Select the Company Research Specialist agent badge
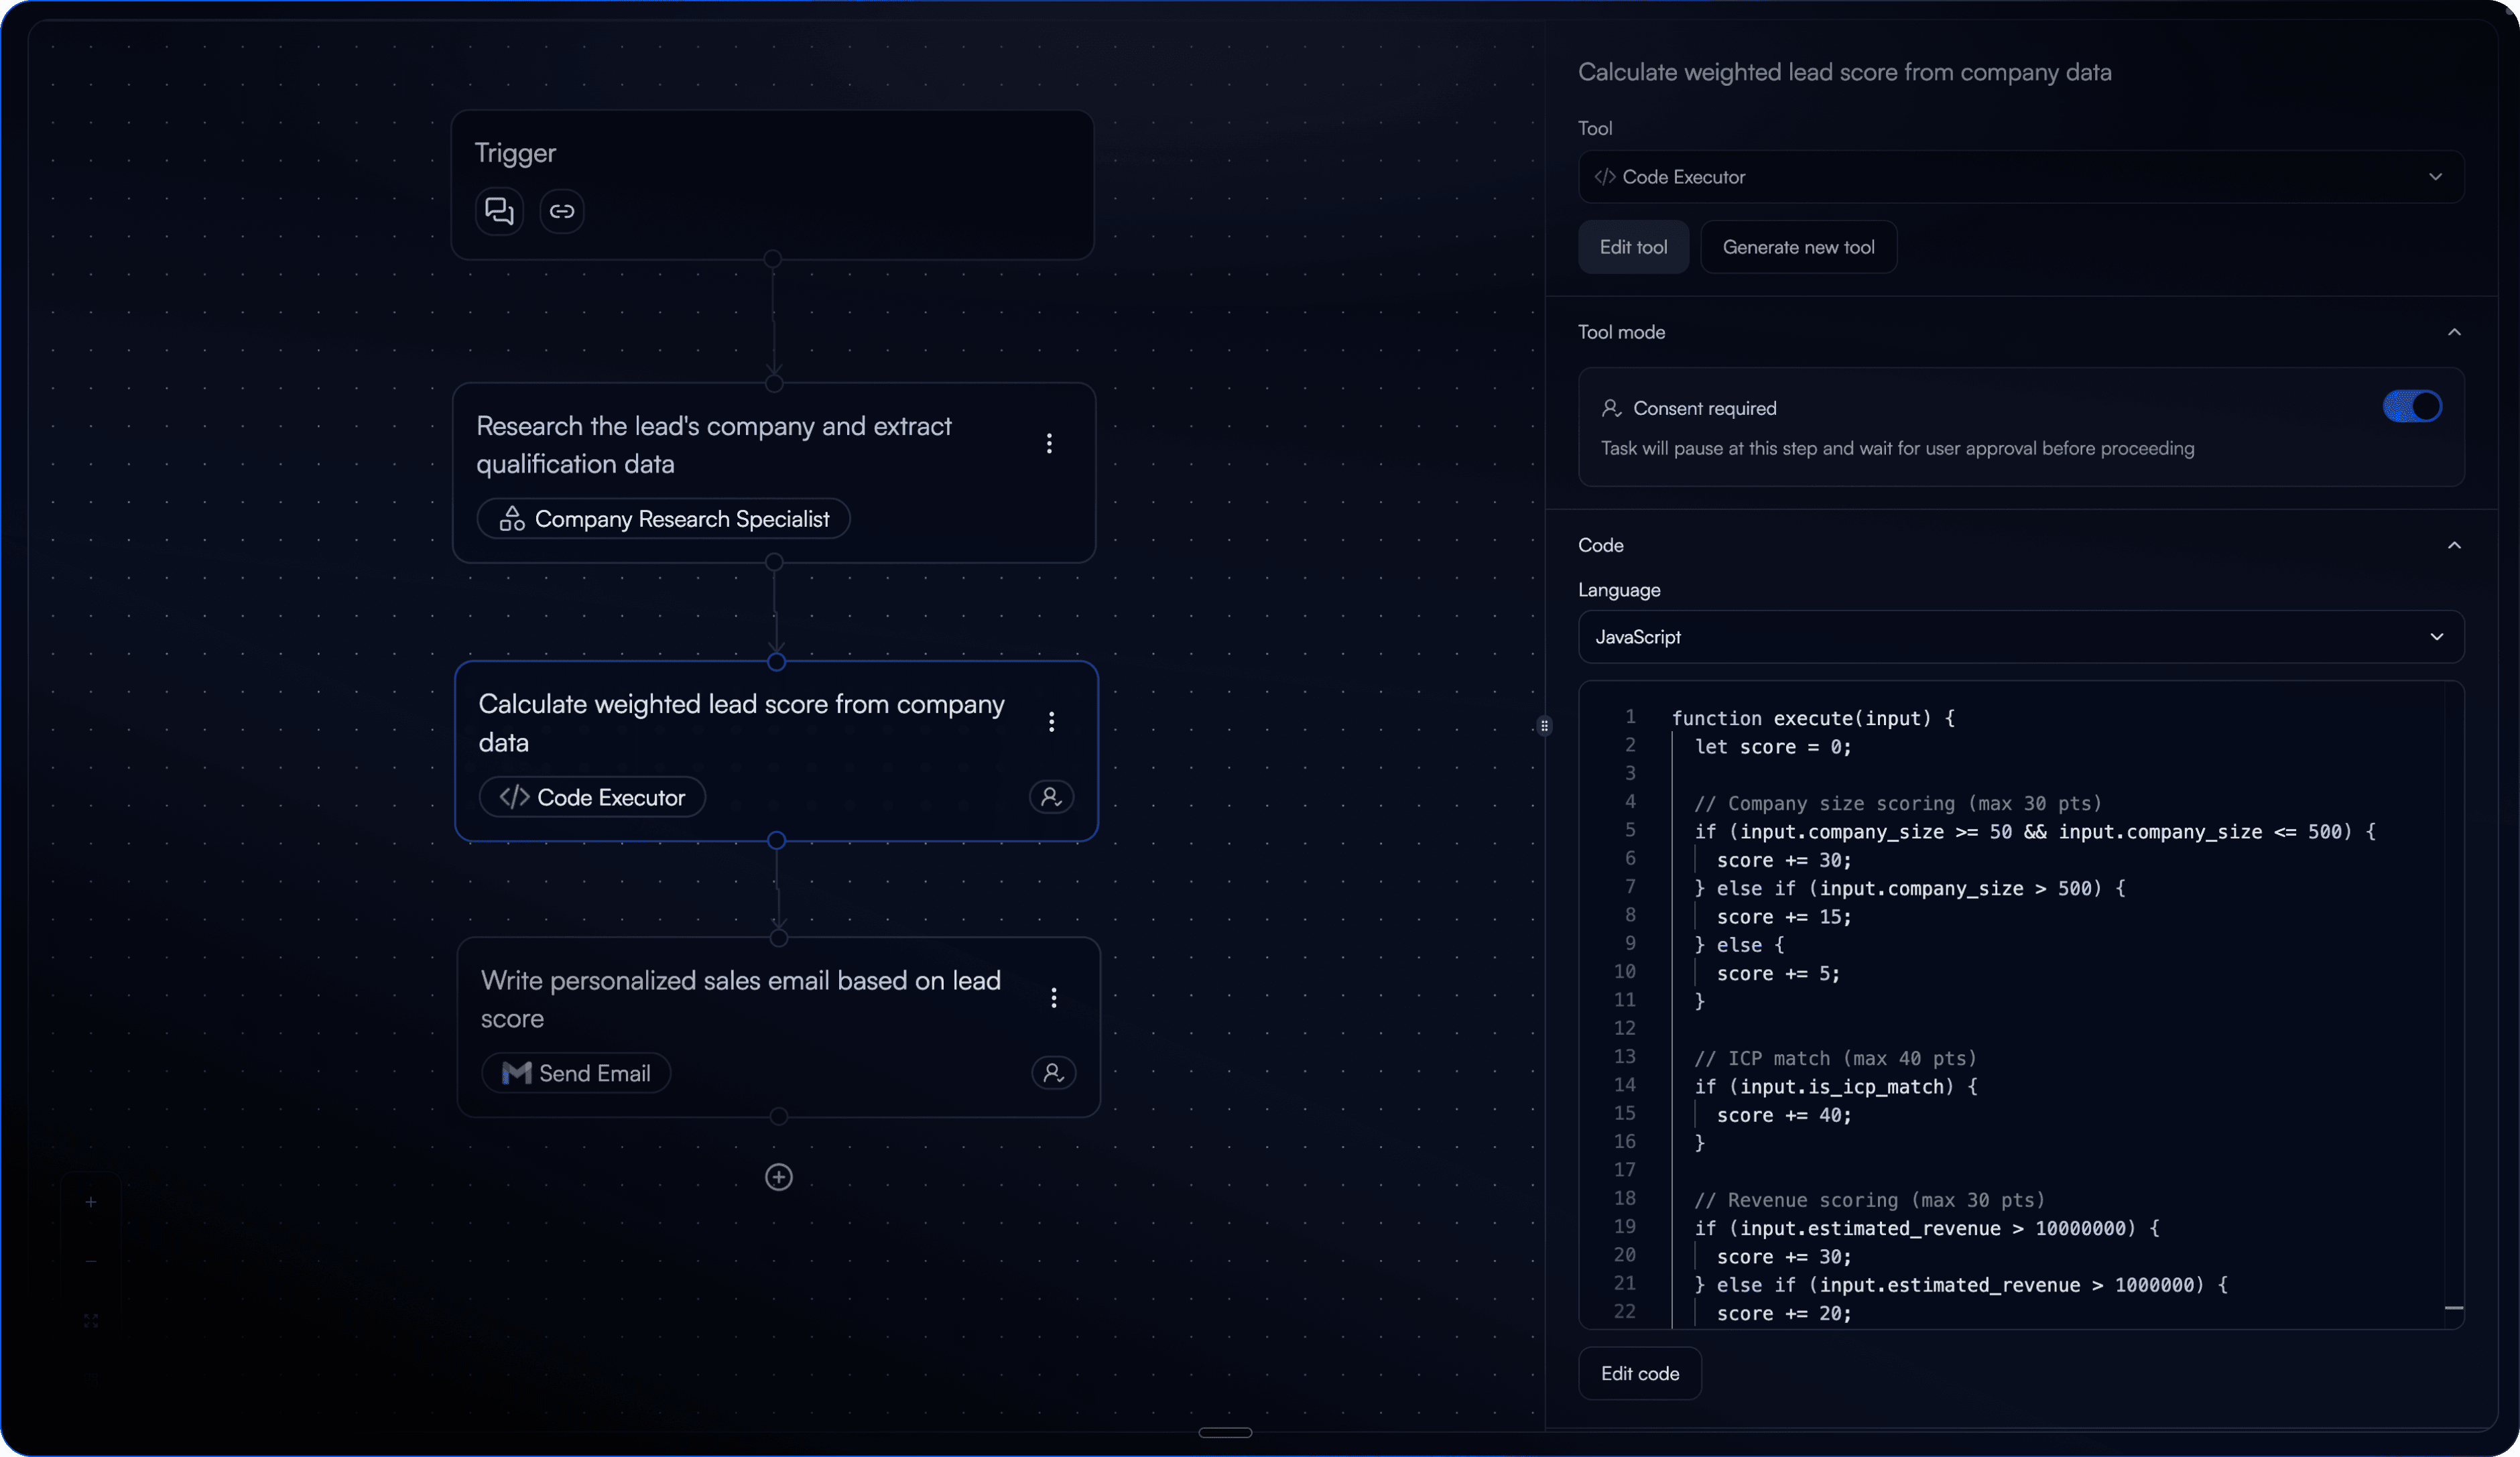 pos(663,518)
